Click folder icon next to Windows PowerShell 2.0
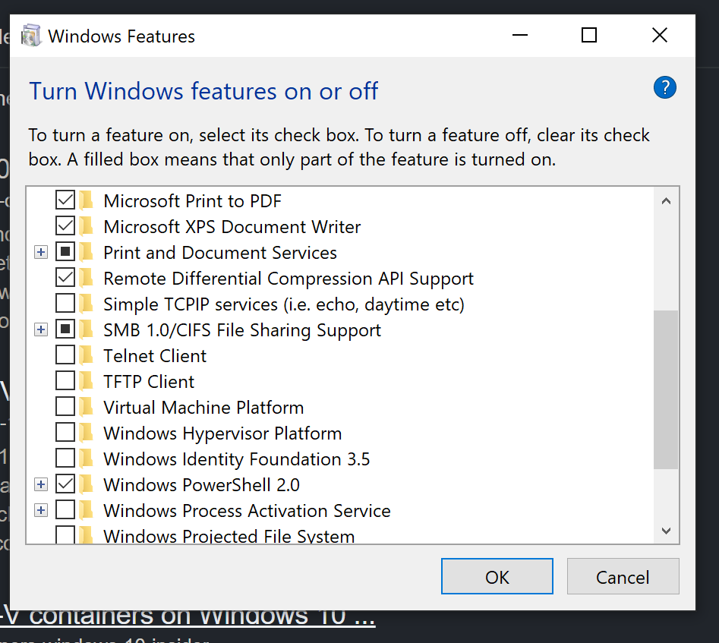 click(87, 484)
